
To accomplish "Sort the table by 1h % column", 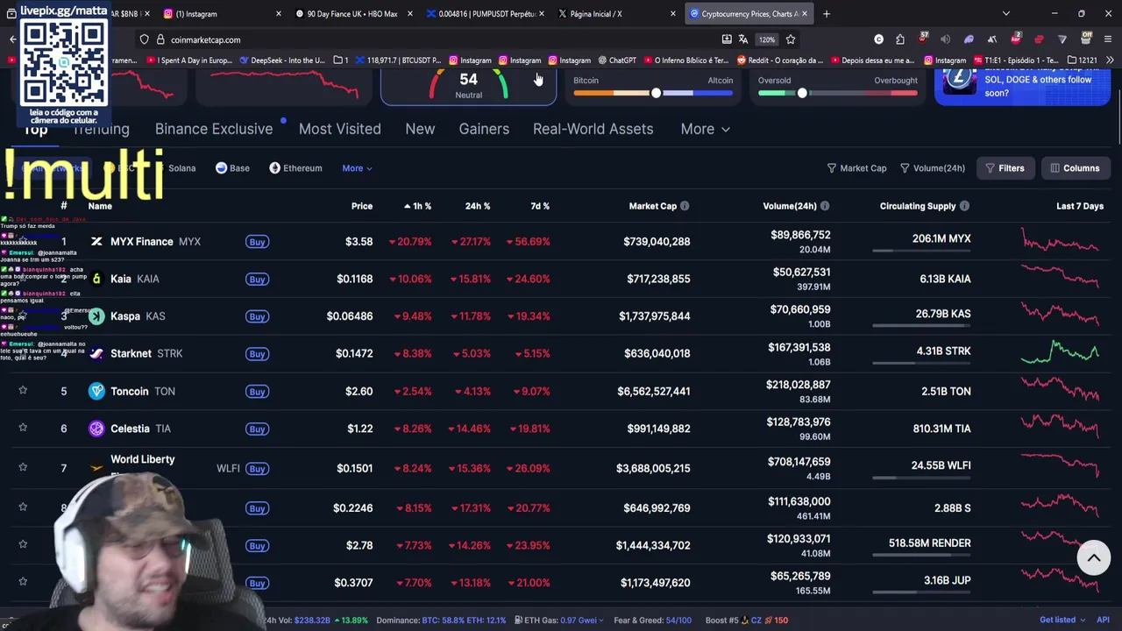I will click(417, 206).
